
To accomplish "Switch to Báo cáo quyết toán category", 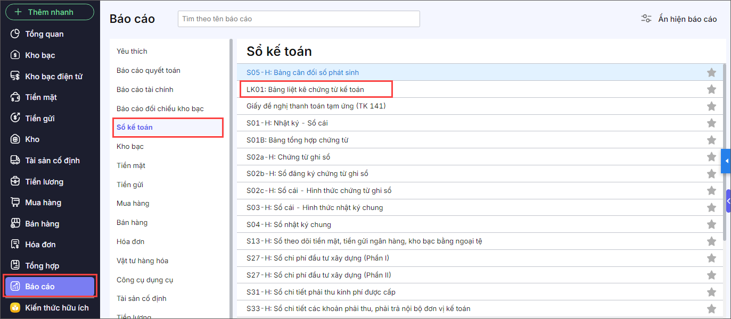I will 148,70.
